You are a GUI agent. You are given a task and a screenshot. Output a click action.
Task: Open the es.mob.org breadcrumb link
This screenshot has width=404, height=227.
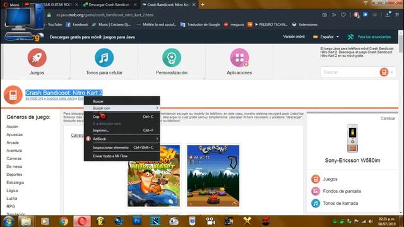pos(34,98)
